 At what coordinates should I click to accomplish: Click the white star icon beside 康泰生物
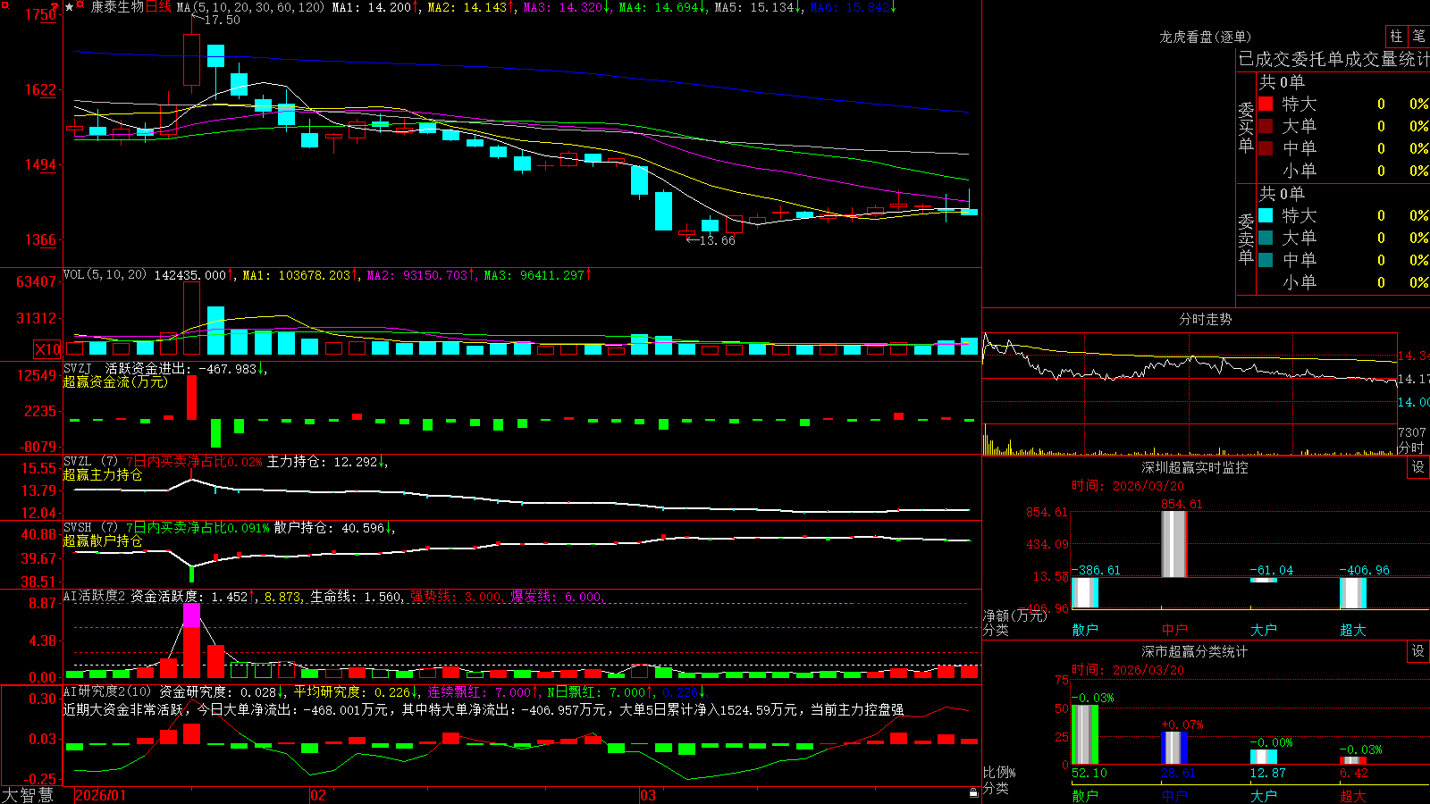point(70,7)
